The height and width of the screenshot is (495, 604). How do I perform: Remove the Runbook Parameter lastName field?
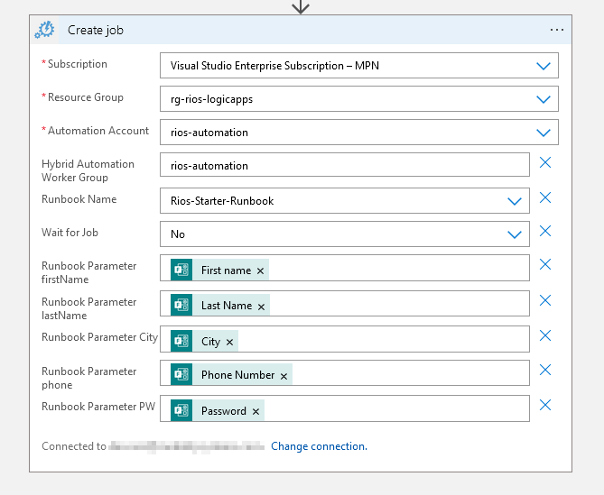(545, 300)
